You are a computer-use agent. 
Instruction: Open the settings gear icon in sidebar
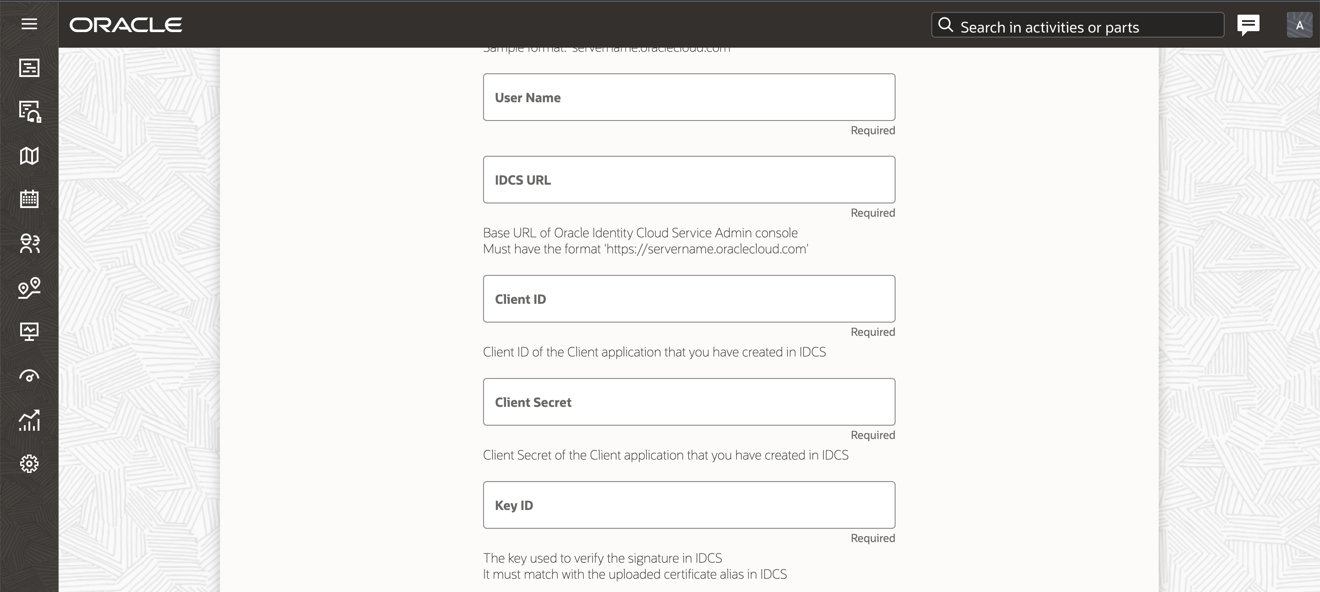pos(29,463)
